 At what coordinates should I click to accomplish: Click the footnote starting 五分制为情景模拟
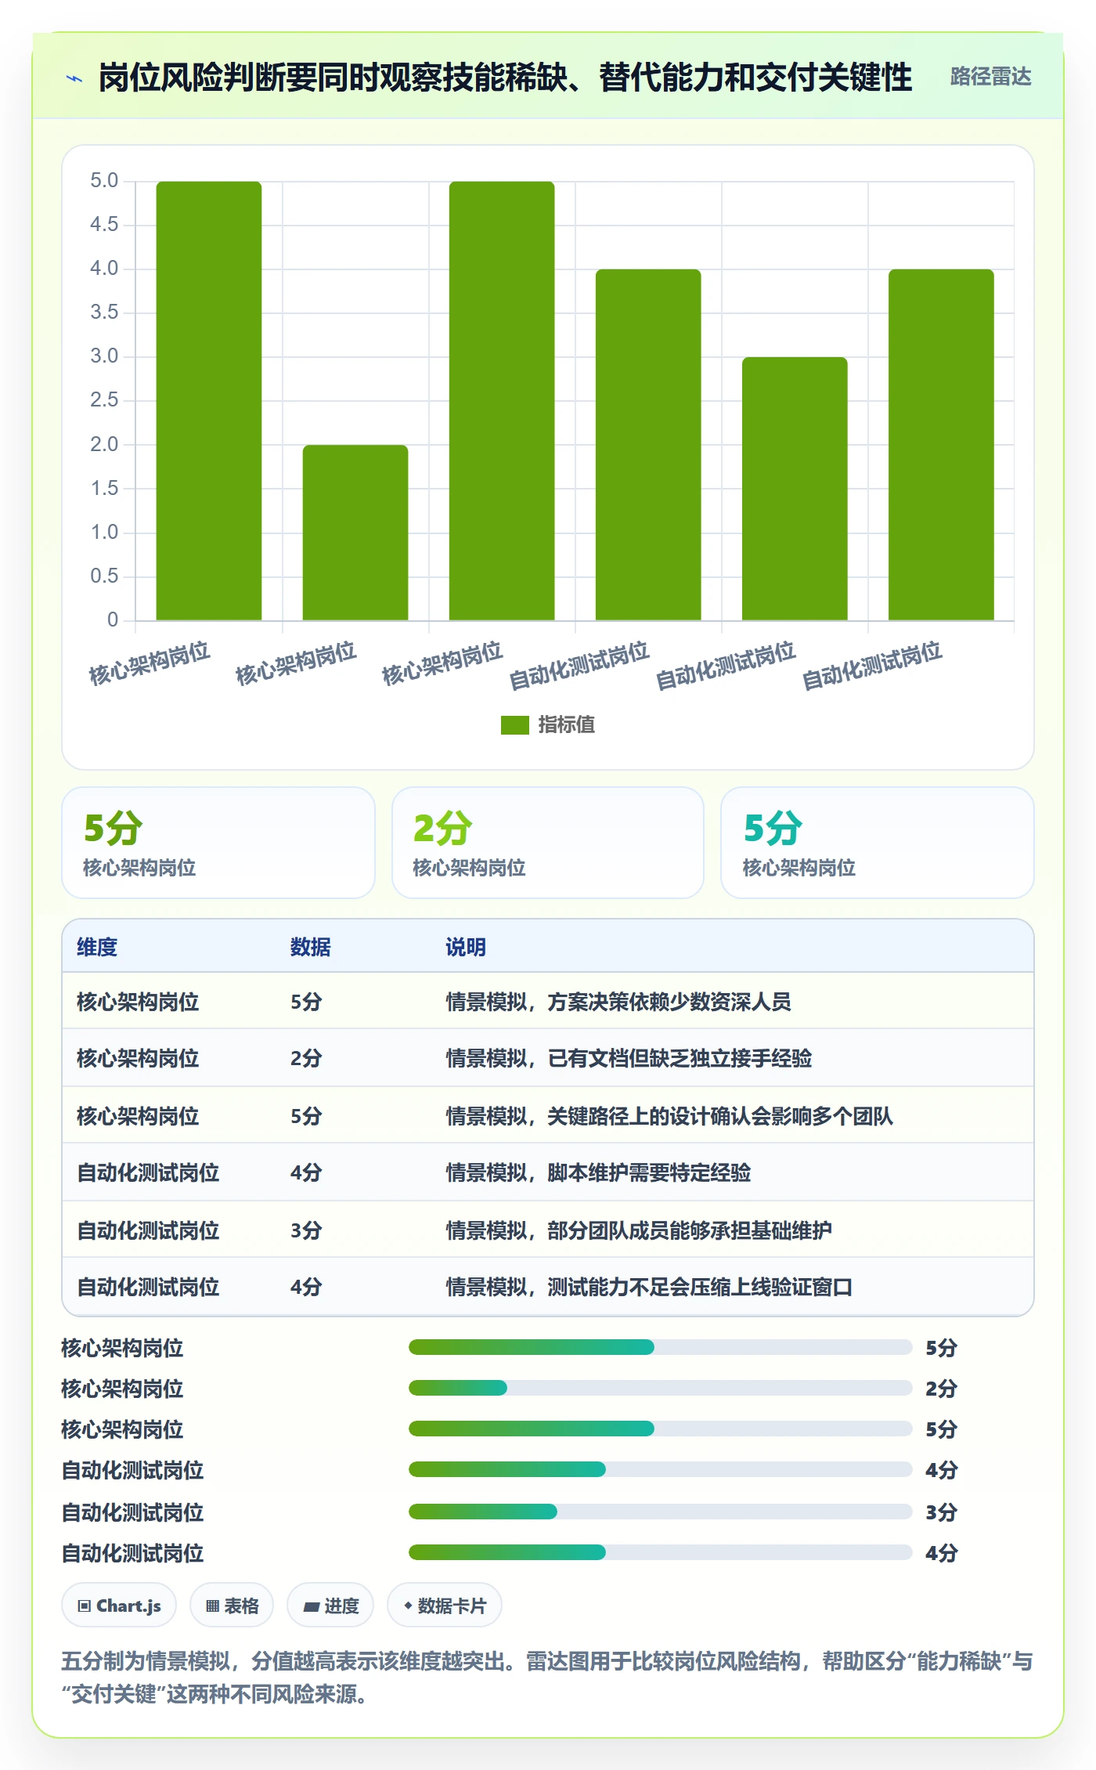546,1678
